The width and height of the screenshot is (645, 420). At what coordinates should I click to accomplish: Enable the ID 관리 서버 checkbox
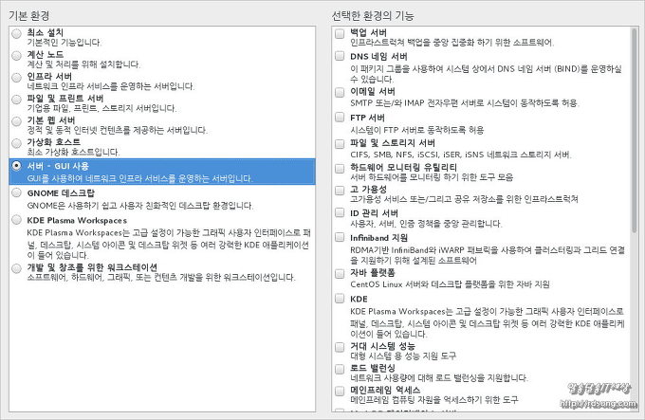(x=340, y=213)
